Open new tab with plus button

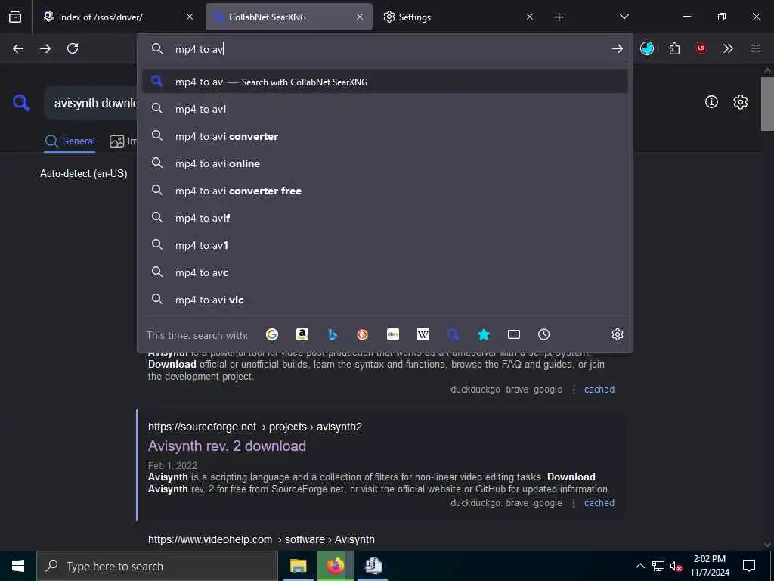click(559, 17)
